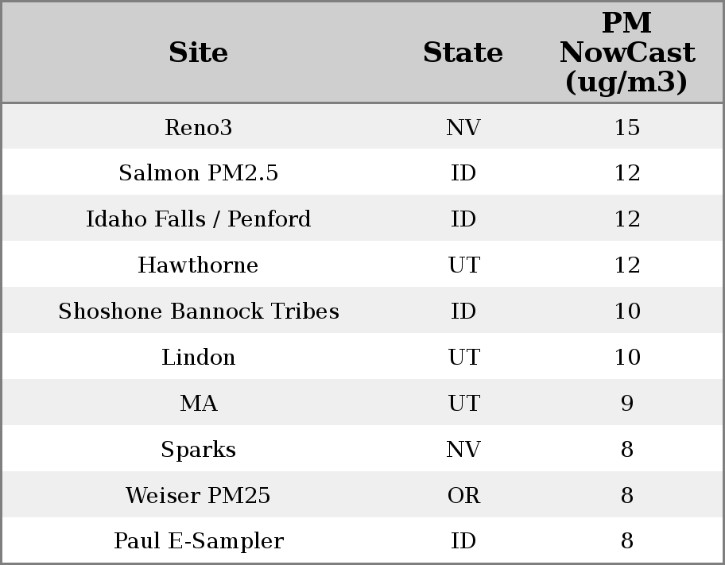725x565 pixels.
Task: Click the Site column header
Action: coord(199,52)
